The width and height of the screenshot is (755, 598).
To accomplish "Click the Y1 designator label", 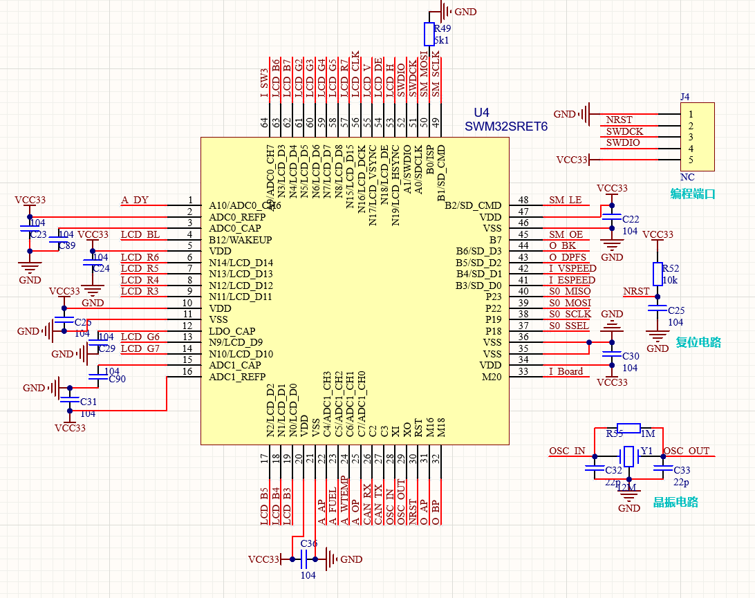I will coord(646,451).
